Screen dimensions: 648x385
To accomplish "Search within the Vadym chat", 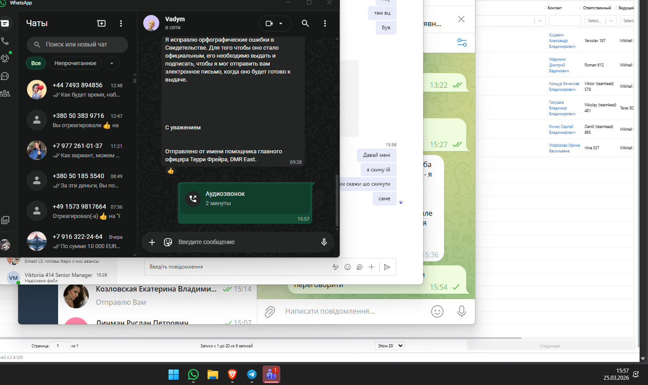I will point(306,23).
